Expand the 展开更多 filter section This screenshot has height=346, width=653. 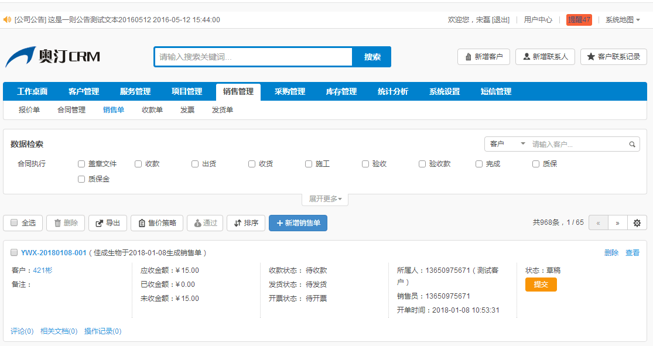tap(325, 199)
